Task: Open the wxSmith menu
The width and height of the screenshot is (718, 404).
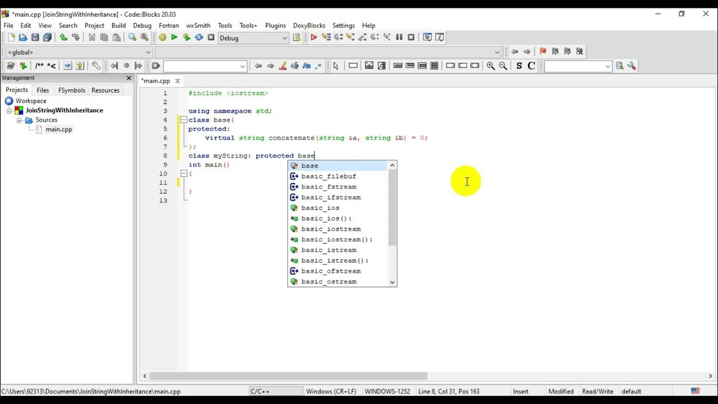Action: pos(198,25)
